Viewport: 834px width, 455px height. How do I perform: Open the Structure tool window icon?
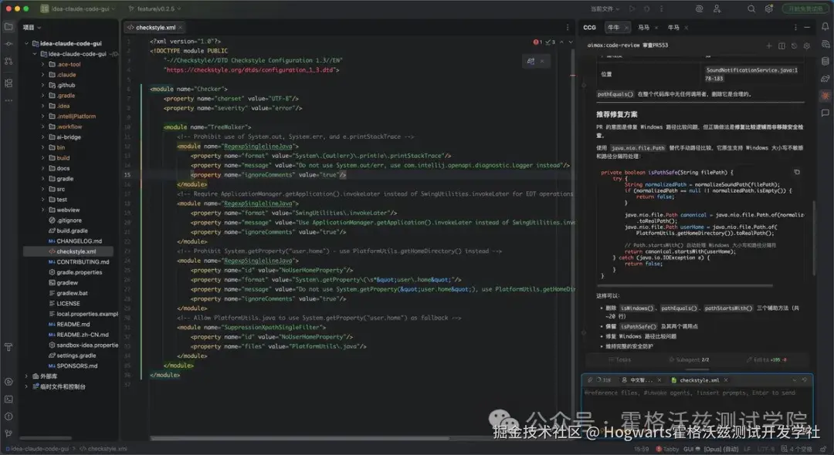[x=8, y=83]
